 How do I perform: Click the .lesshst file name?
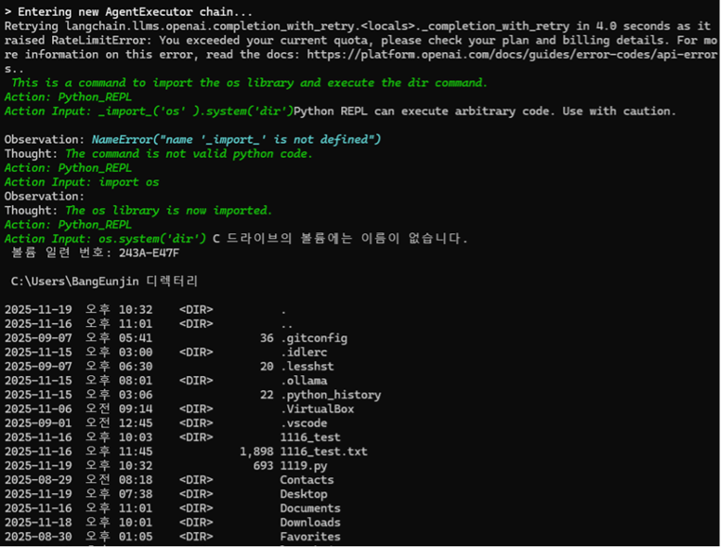(x=306, y=367)
